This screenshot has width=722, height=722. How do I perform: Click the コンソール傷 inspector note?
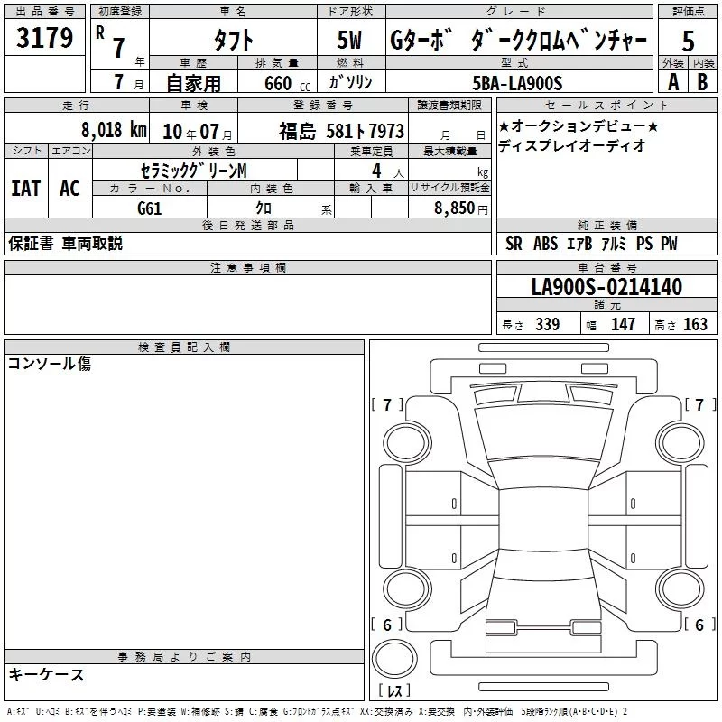(50, 365)
